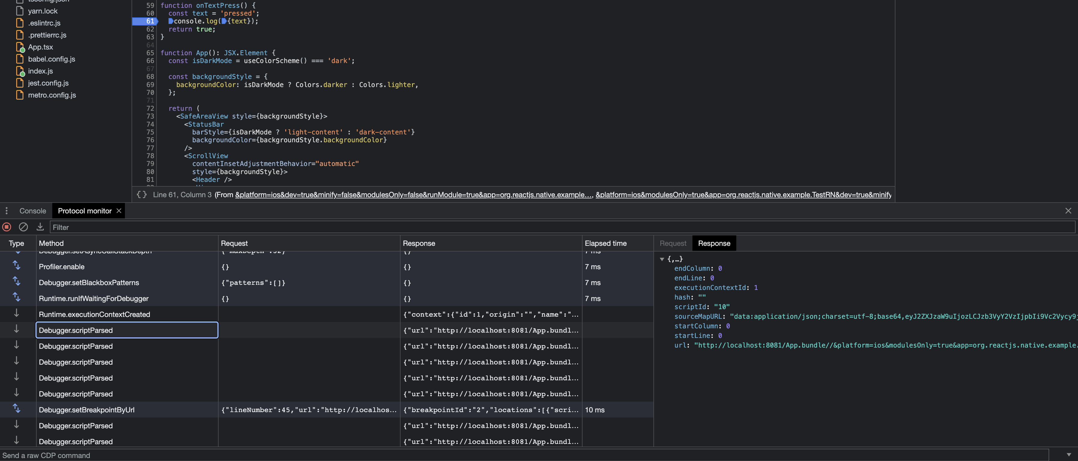Click the pretty-print braces icon in the status bar

tap(141, 194)
